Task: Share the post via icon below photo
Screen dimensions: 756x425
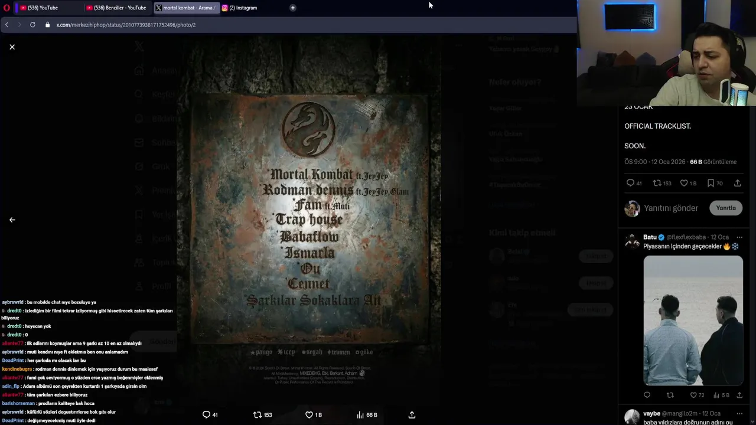Action: pos(412,415)
